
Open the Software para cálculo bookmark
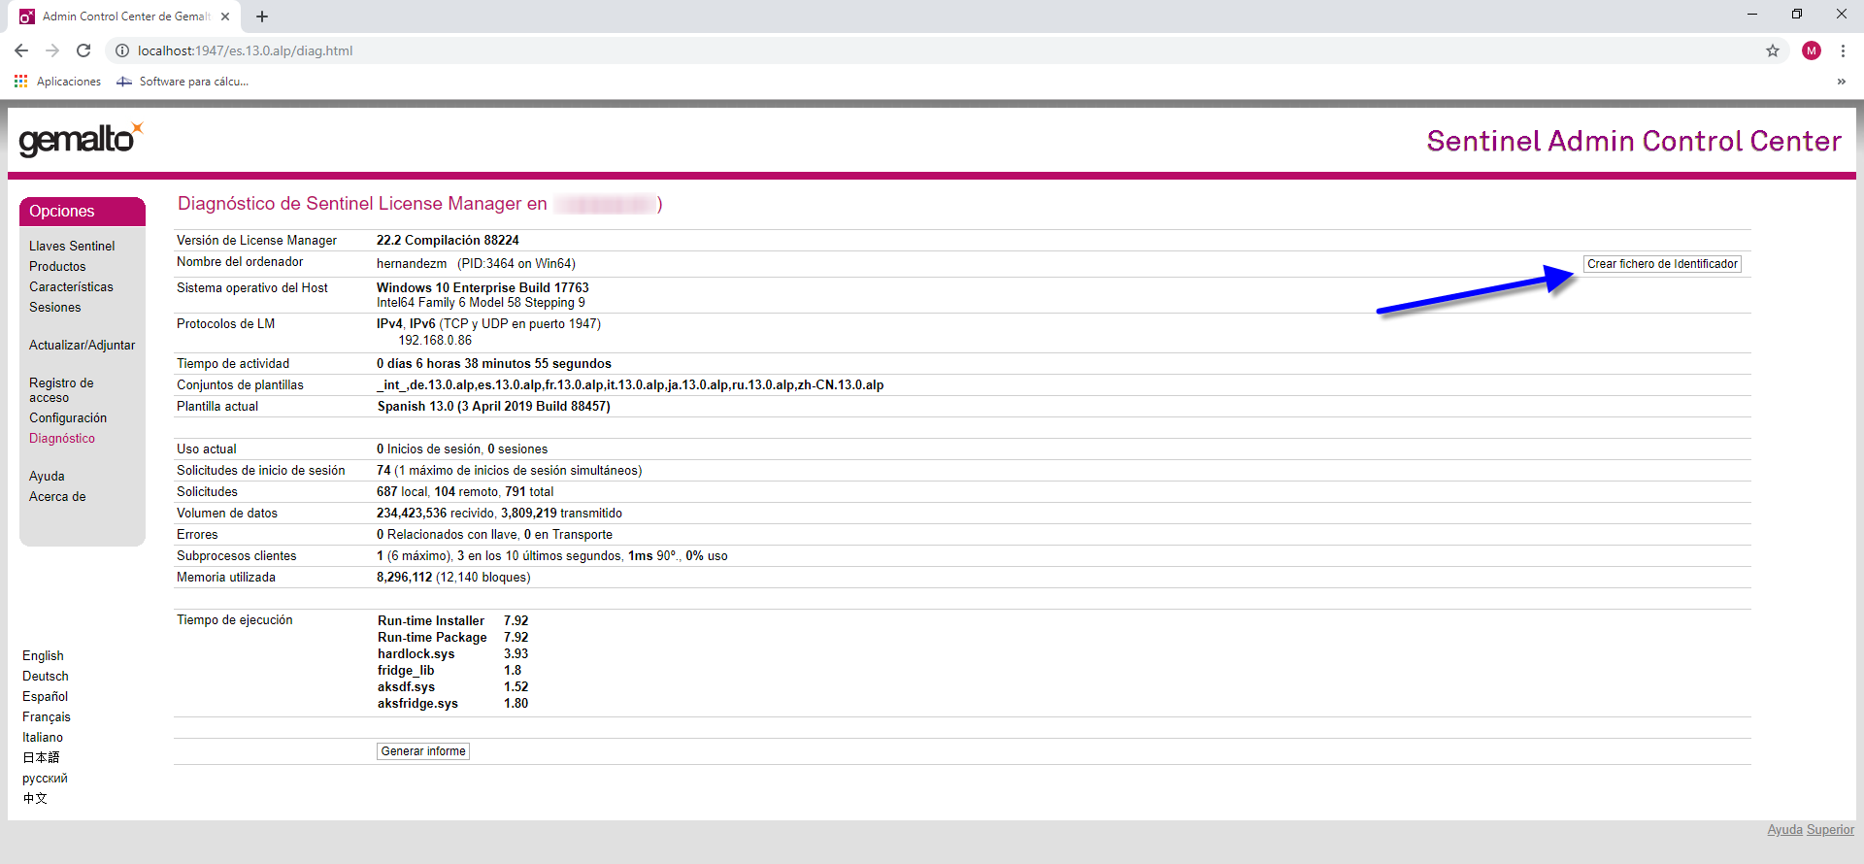[x=183, y=82]
